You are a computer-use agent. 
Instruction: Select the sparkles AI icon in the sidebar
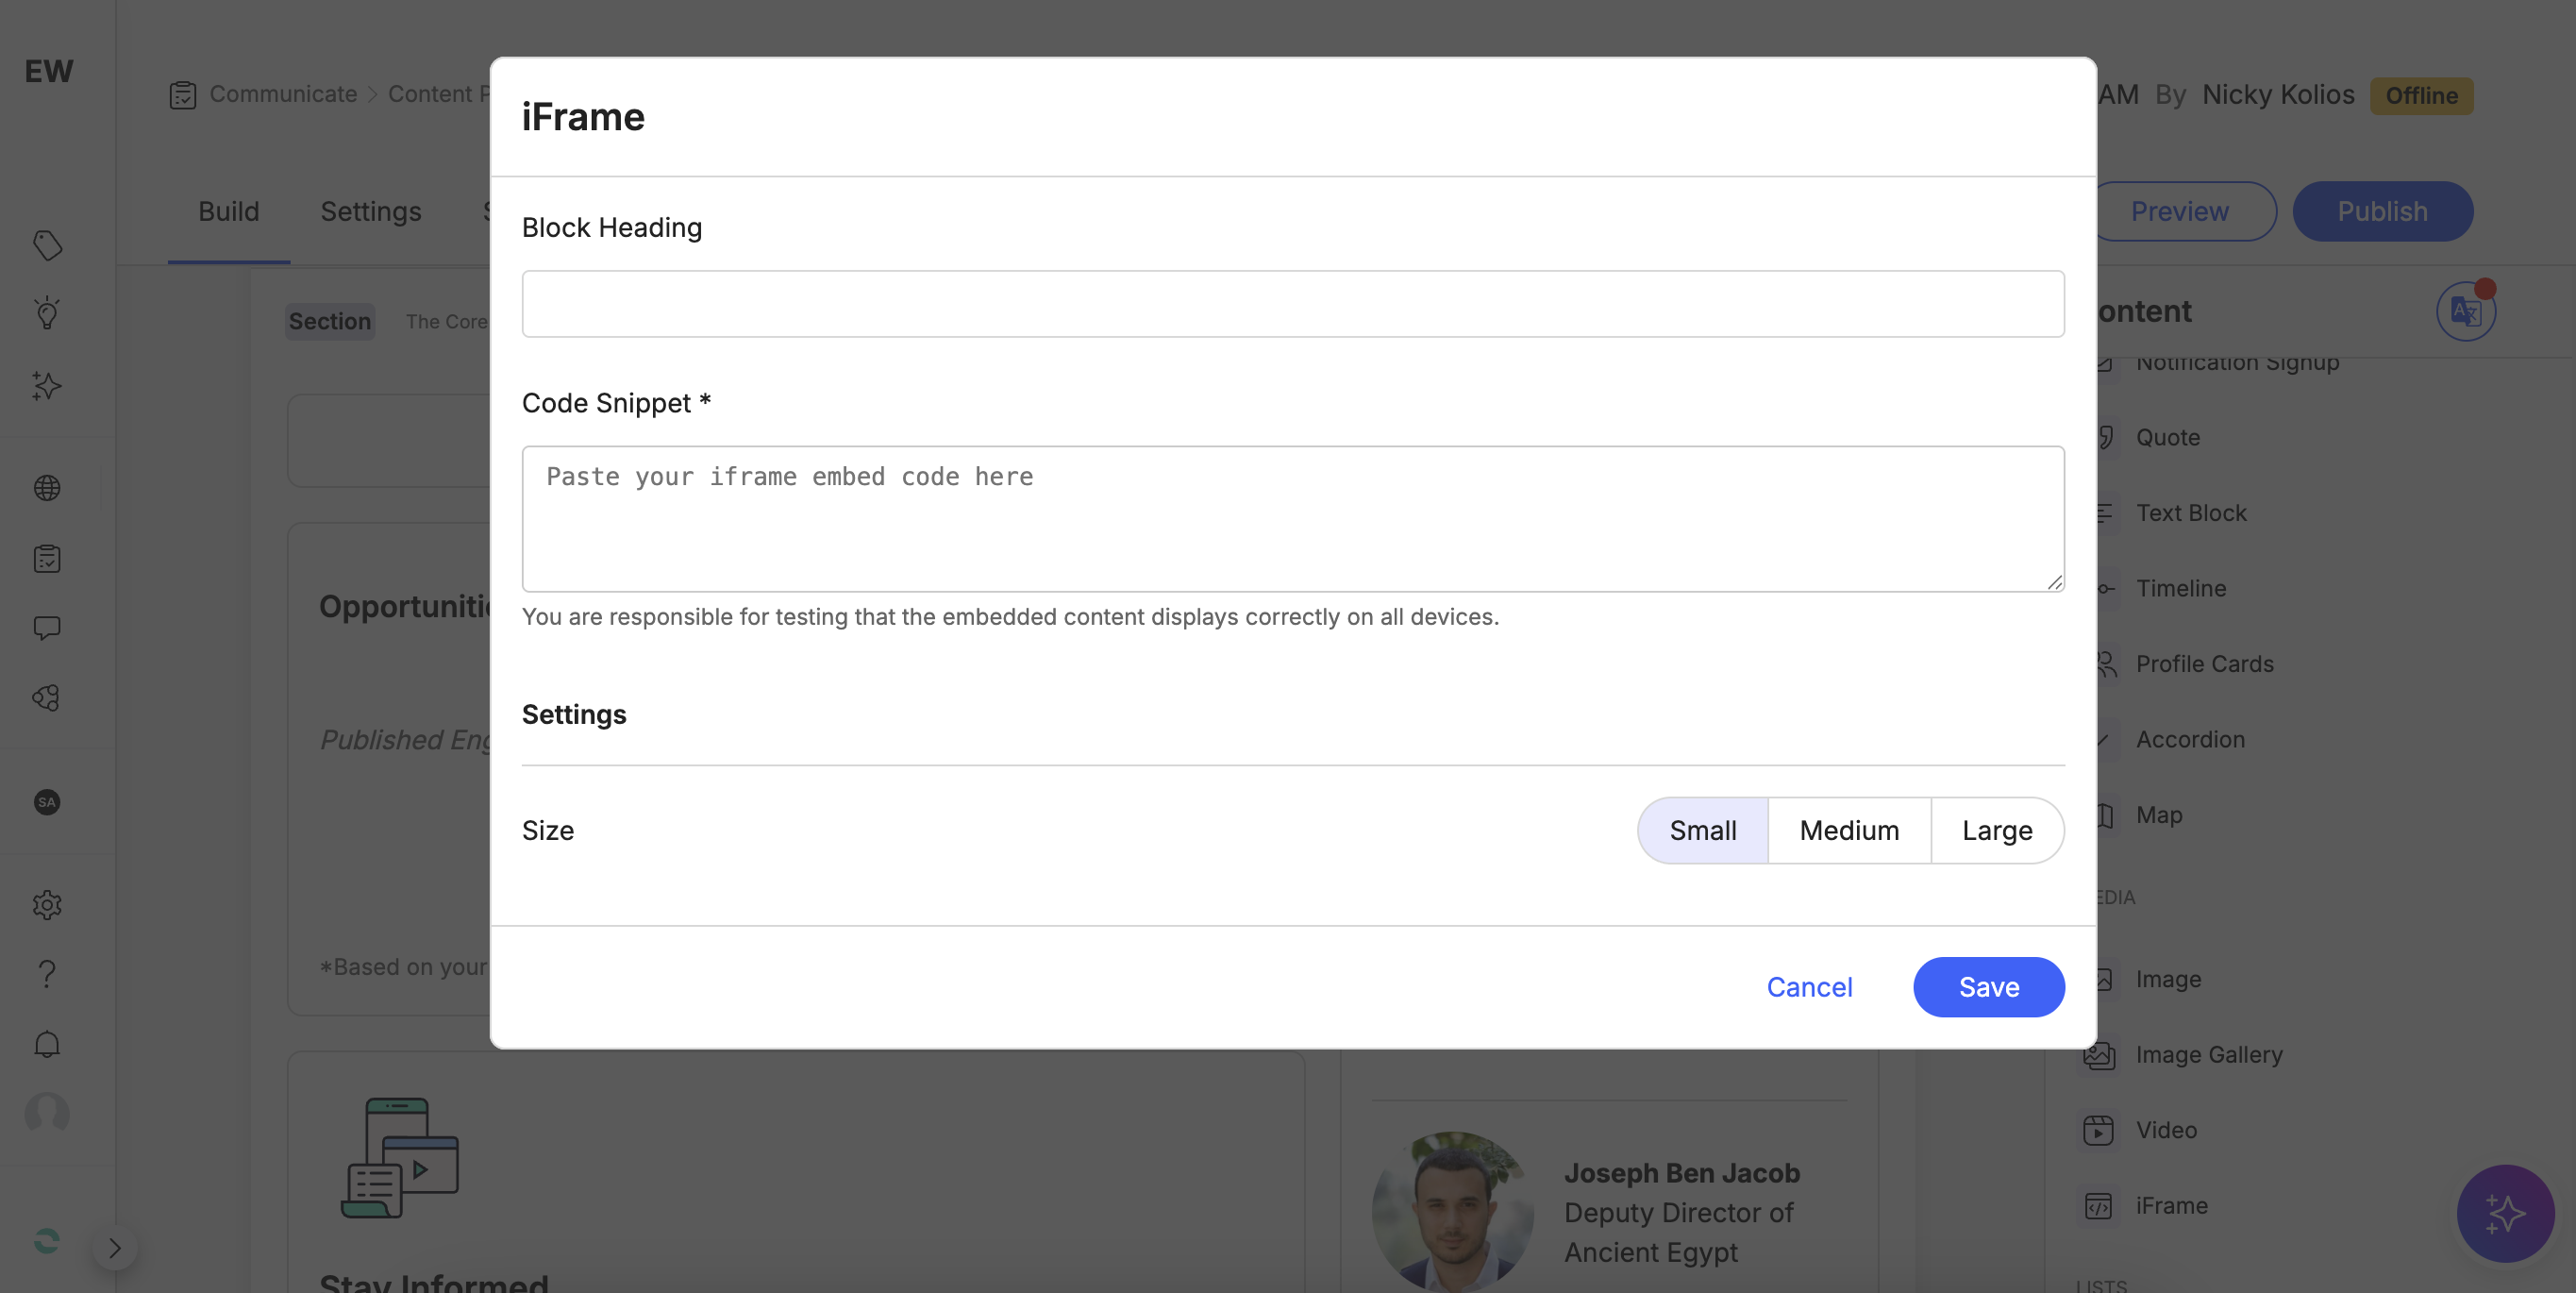[x=47, y=385]
